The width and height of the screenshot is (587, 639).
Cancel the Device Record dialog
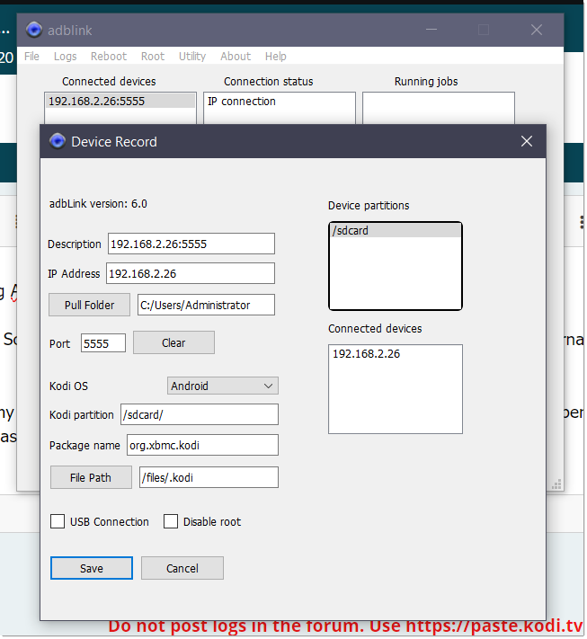tap(182, 568)
